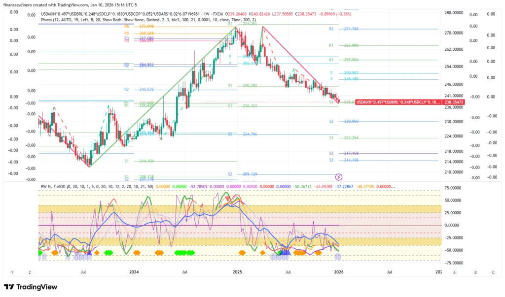
Task: Select the R1 274.201 pivot label at peak
Action: 243,23
